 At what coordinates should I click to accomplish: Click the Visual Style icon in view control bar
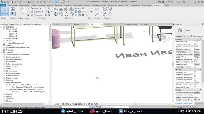point(66,104)
